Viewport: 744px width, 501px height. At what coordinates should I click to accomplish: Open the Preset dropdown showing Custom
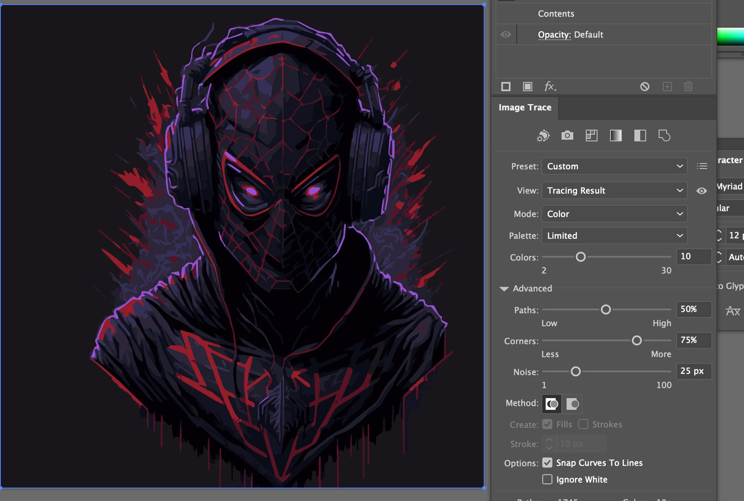click(x=614, y=166)
